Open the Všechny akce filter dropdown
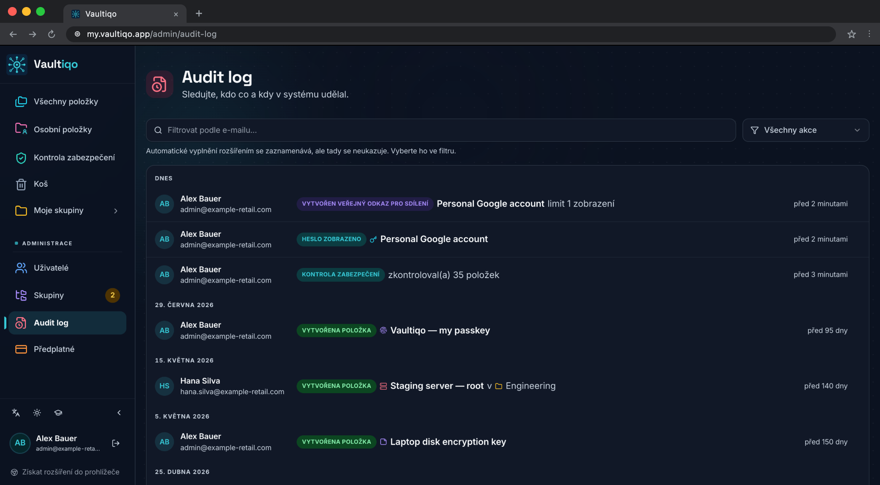The height and width of the screenshot is (485, 880). coord(806,130)
